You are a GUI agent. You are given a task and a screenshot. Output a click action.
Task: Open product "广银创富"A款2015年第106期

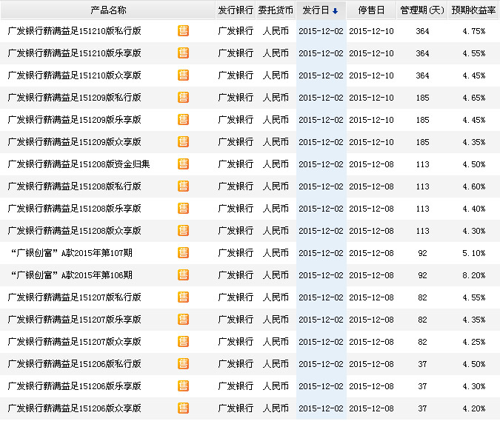[x=71, y=275]
